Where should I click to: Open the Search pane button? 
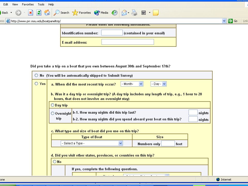tap(61, 13)
